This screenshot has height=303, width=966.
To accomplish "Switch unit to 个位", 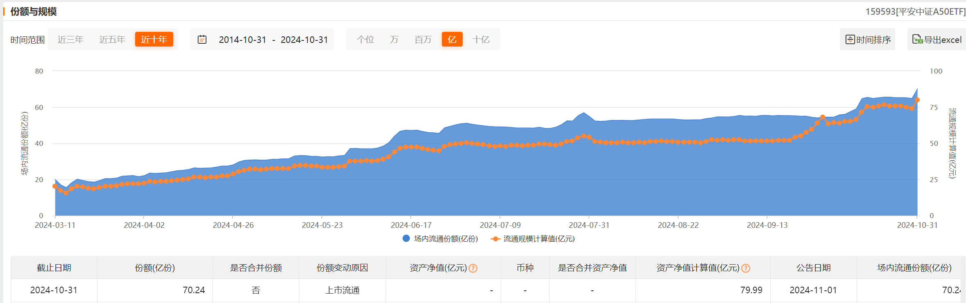I will (365, 40).
